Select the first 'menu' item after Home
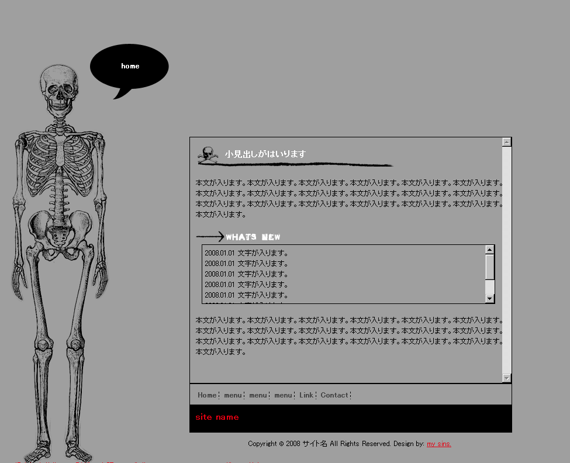The height and width of the screenshot is (463, 570). point(233,395)
